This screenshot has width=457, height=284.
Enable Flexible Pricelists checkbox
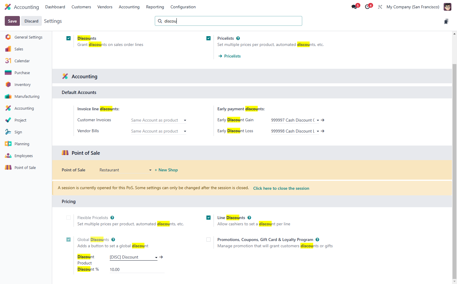click(69, 218)
